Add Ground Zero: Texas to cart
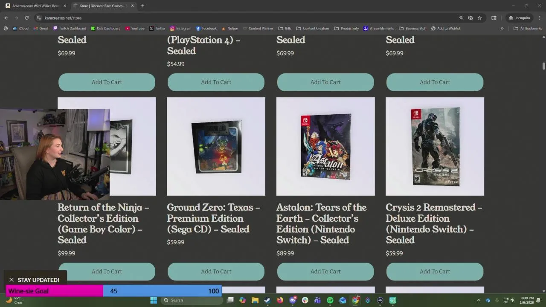The width and height of the screenshot is (546, 307). [216, 272]
